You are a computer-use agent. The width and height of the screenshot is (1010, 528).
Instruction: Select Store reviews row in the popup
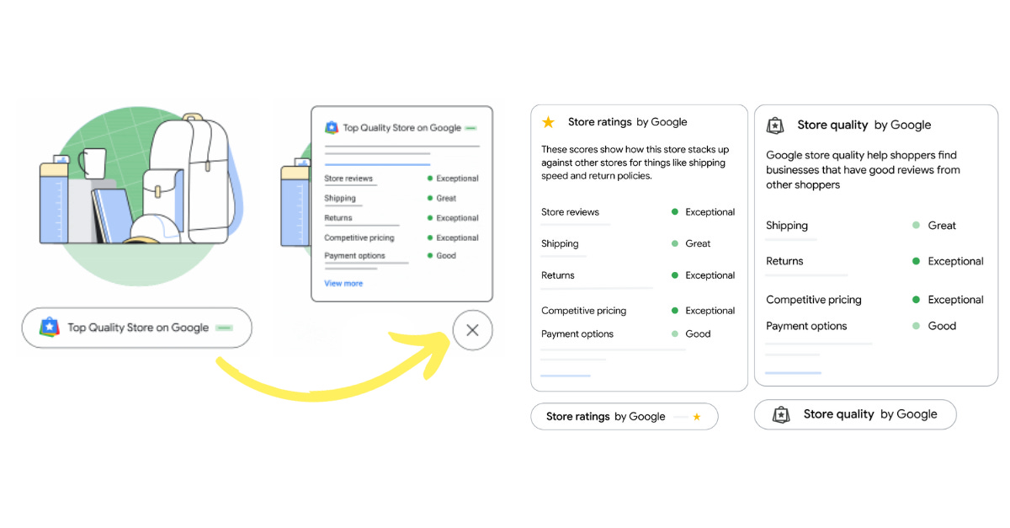click(401, 179)
